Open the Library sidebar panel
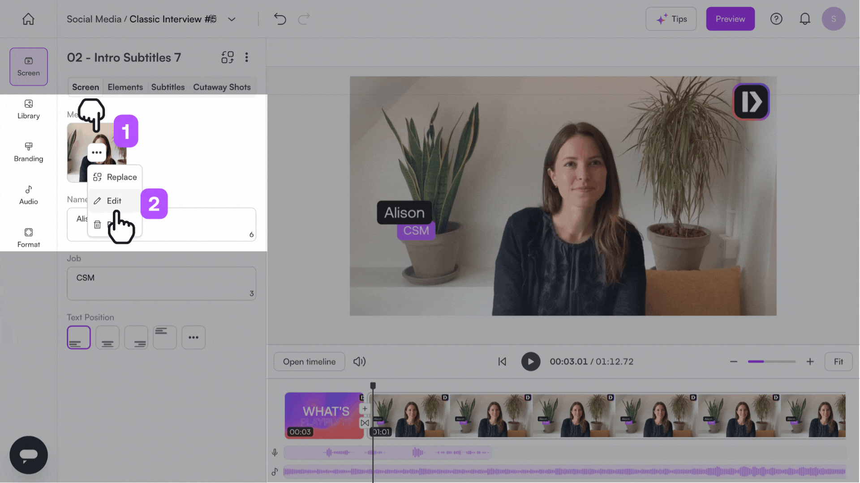This screenshot has height=483, width=860. 28,109
